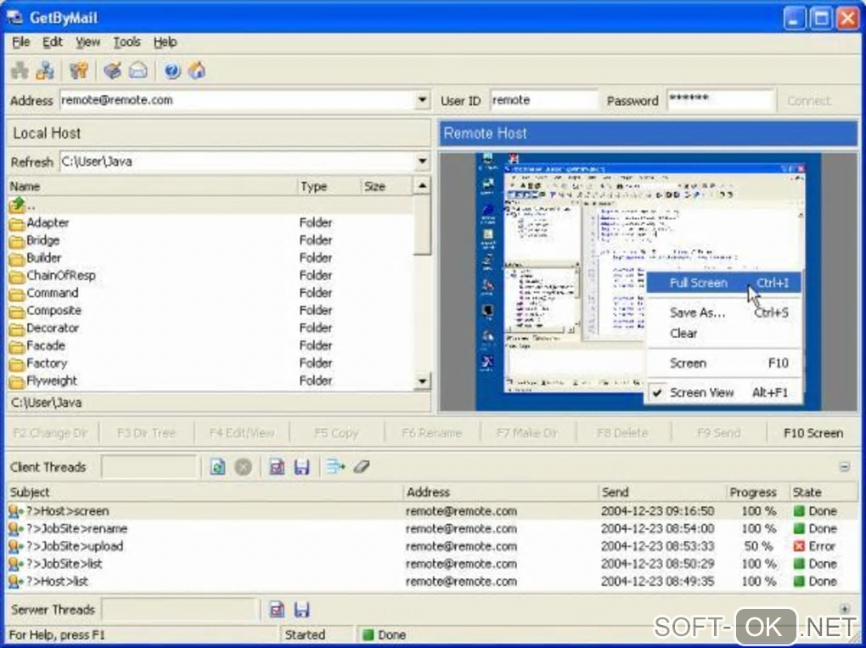Choose Save As... from the context menu

723,313
